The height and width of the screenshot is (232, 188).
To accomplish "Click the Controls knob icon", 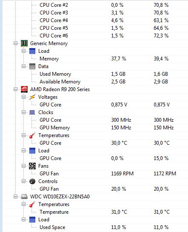I will click(32, 181).
